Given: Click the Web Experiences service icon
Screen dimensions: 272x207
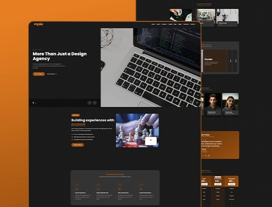Looking at the screenshot, I should click(98, 189).
